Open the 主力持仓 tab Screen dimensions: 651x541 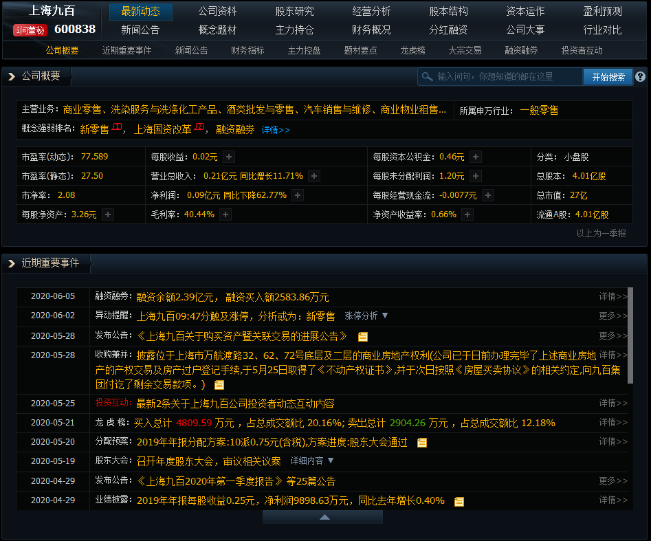point(294,30)
